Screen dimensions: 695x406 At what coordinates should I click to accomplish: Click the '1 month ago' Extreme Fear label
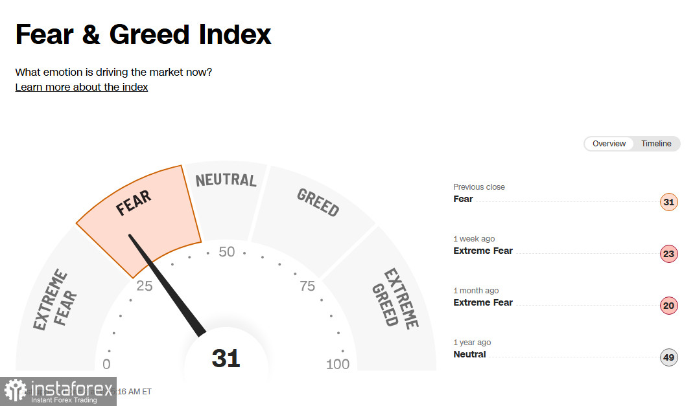coord(483,302)
